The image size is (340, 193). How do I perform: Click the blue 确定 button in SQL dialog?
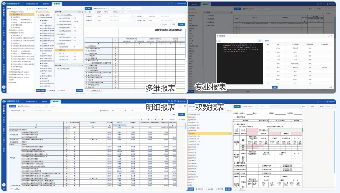[x=275, y=87]
